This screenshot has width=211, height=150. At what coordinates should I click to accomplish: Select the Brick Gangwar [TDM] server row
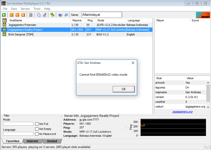click(77, 34)
